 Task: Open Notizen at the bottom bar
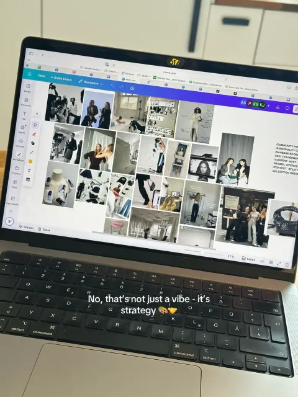pyautogui.click(x=26, y=227)
